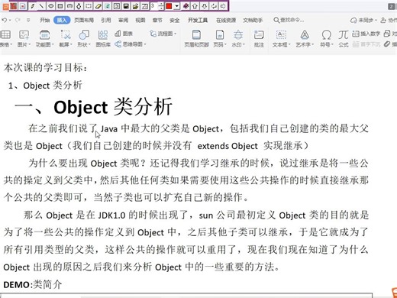This screenshot has width=397, height=298.
Task: Click the pen width number field
Action: point(154,6)
